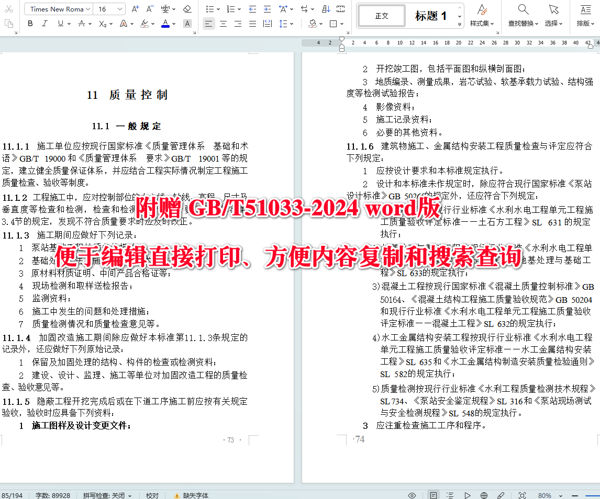Clear formatting with the eraser icon
This screenshot has width=600, height=499.
187,9
